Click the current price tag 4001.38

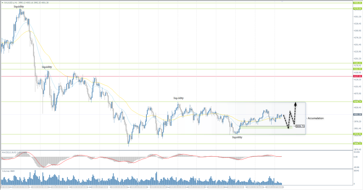pos(357,114)
